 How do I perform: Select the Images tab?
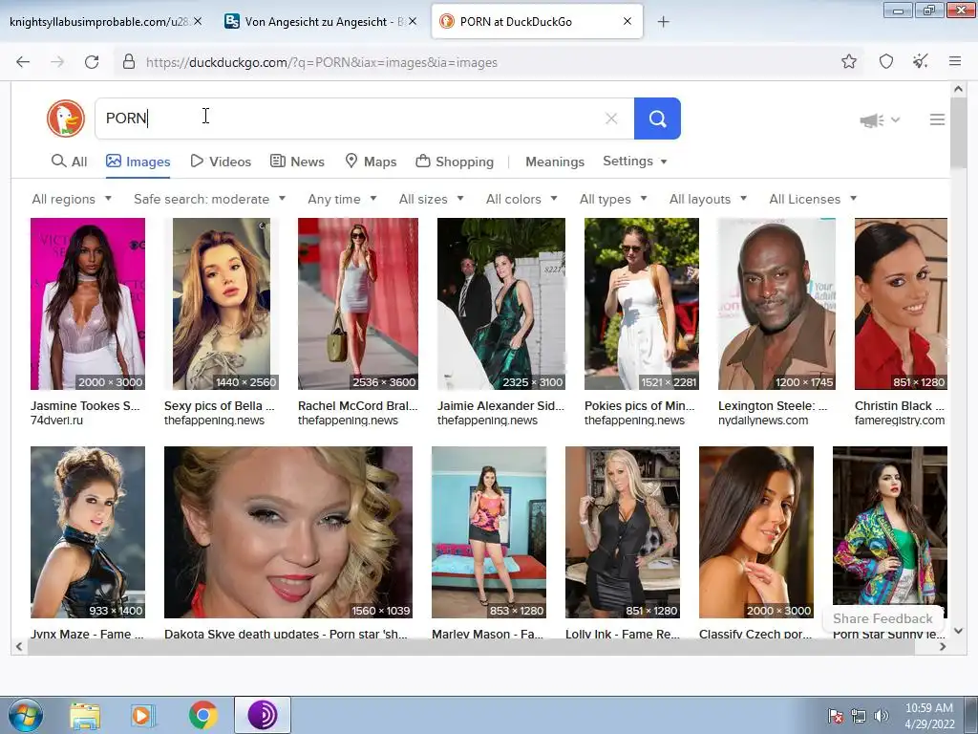pos(138,162)
